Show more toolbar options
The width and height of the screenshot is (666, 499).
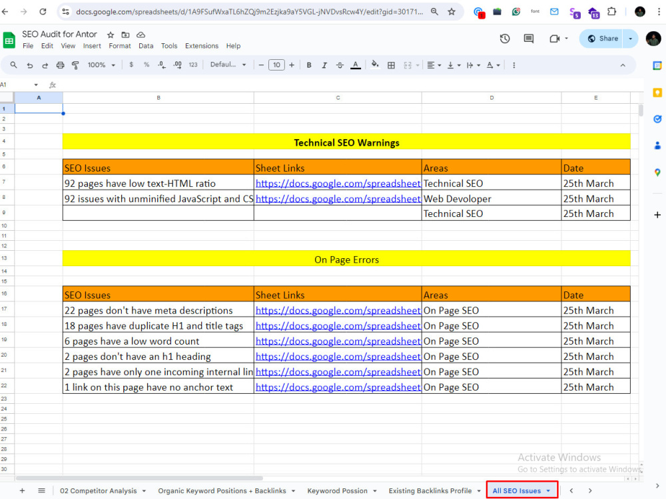click(514, 65)
